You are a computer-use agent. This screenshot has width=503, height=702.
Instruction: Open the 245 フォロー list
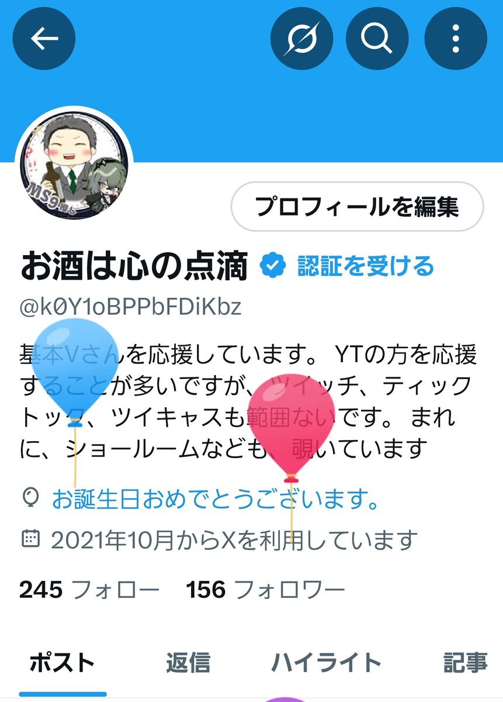[x=89, y=590]
